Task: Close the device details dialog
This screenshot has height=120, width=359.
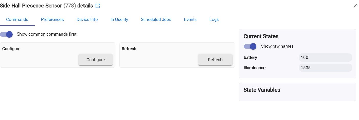Action: point(355,6)
